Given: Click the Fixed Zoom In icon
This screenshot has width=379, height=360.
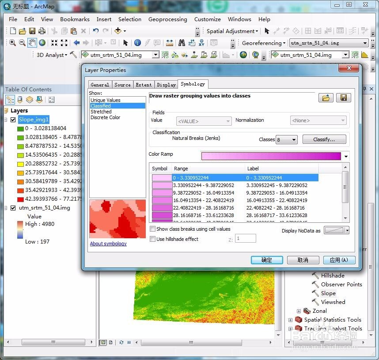Looking at the screenshot, I should 54,43.
